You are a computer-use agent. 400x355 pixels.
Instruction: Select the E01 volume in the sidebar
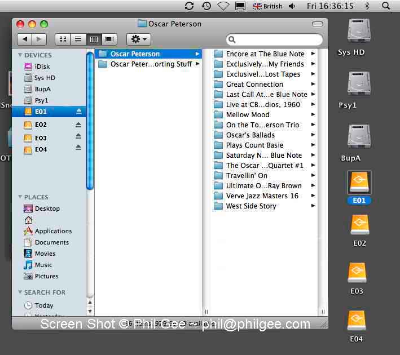49,112
